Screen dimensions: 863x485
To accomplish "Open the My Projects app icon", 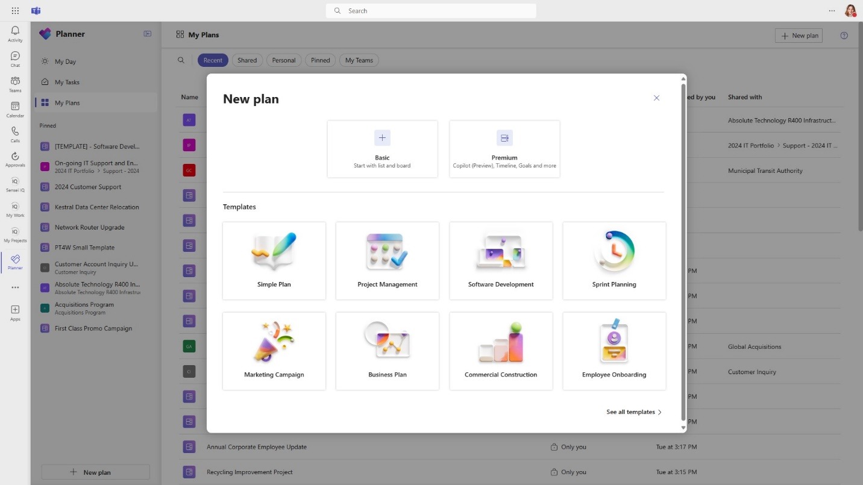I will click(15, 235).
